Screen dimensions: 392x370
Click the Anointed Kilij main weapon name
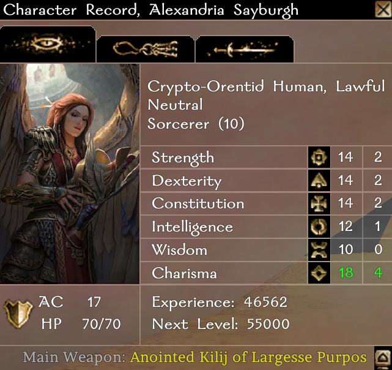click(248, 357)
